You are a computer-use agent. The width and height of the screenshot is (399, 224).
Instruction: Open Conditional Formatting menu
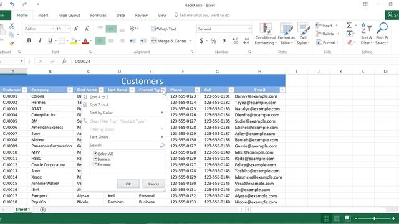click(266, 34)
